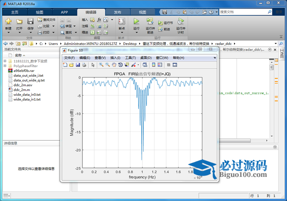Toggle the Zoom Out tool in Figure 10
The height and width of the screenshot is (201, 287).
(108, 65)
